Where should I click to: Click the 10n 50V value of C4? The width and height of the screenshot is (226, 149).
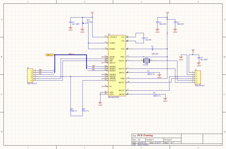(148, 40)
